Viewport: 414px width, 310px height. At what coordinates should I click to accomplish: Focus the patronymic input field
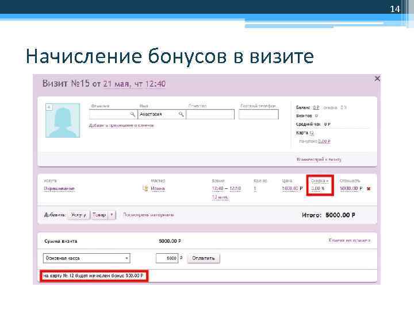pos(210,114)
